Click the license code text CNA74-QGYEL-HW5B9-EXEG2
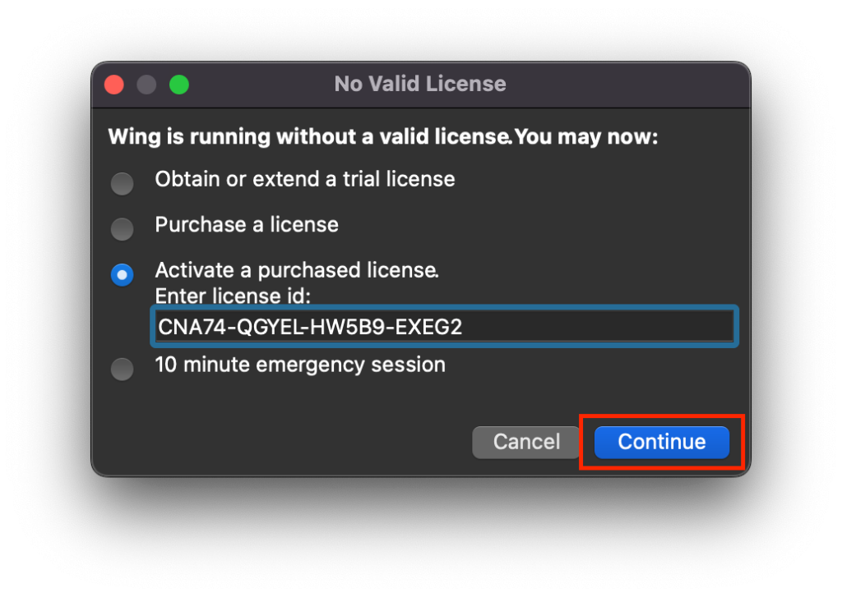Image resolution: width=842 pixels, height=597 pixels. [310, 327]
